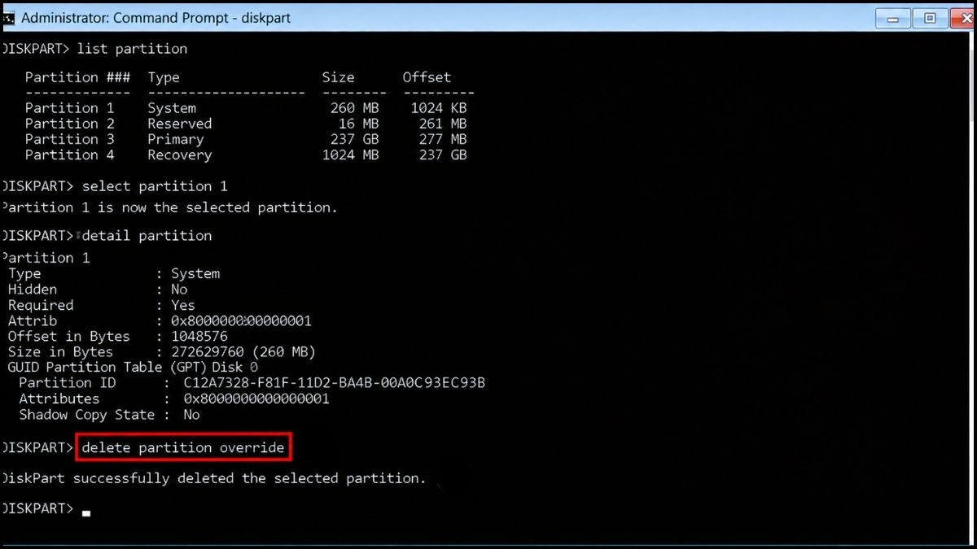The height and width of the screenshot is (549, 977).
Task: Click the 'Offset in Bytes' value 1048576
Action: 199,336
